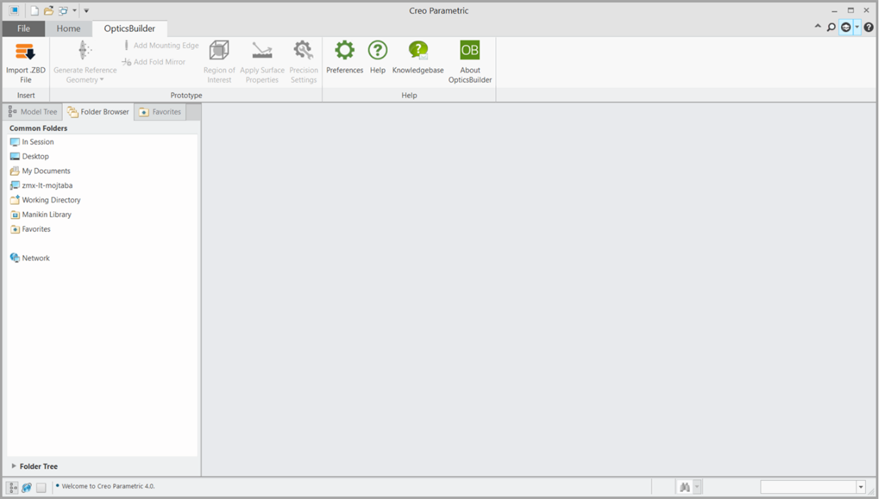Viewport: 881px width, 499px height.
Task: Click the binoculars Find icon
Action: point(685,487)
